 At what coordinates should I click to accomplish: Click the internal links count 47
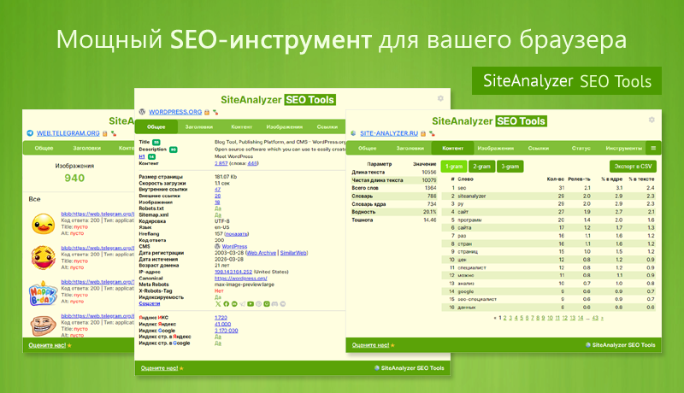tap(218, 190)
